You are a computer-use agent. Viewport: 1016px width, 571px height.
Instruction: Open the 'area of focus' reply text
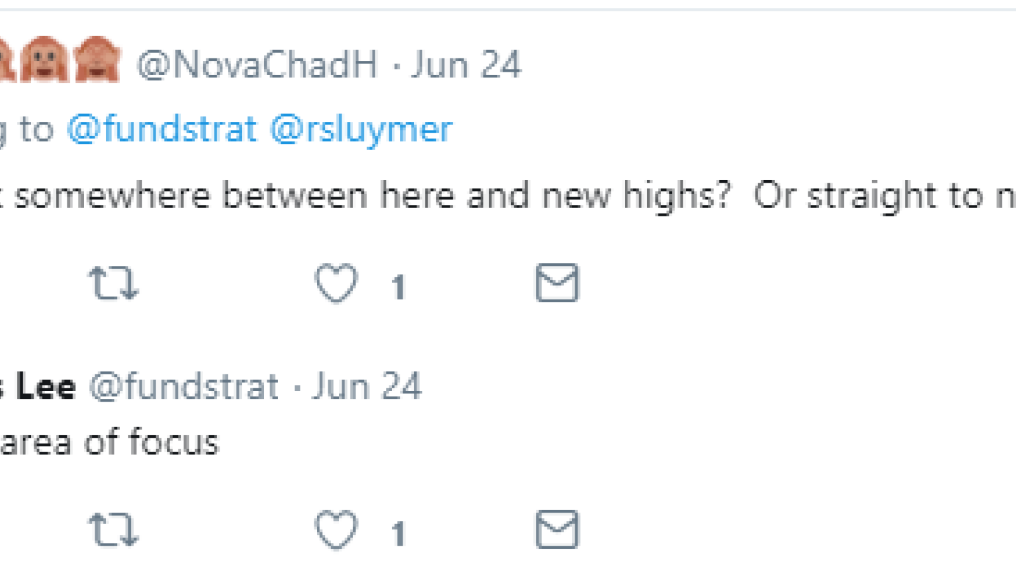click(x=109, y=442)
